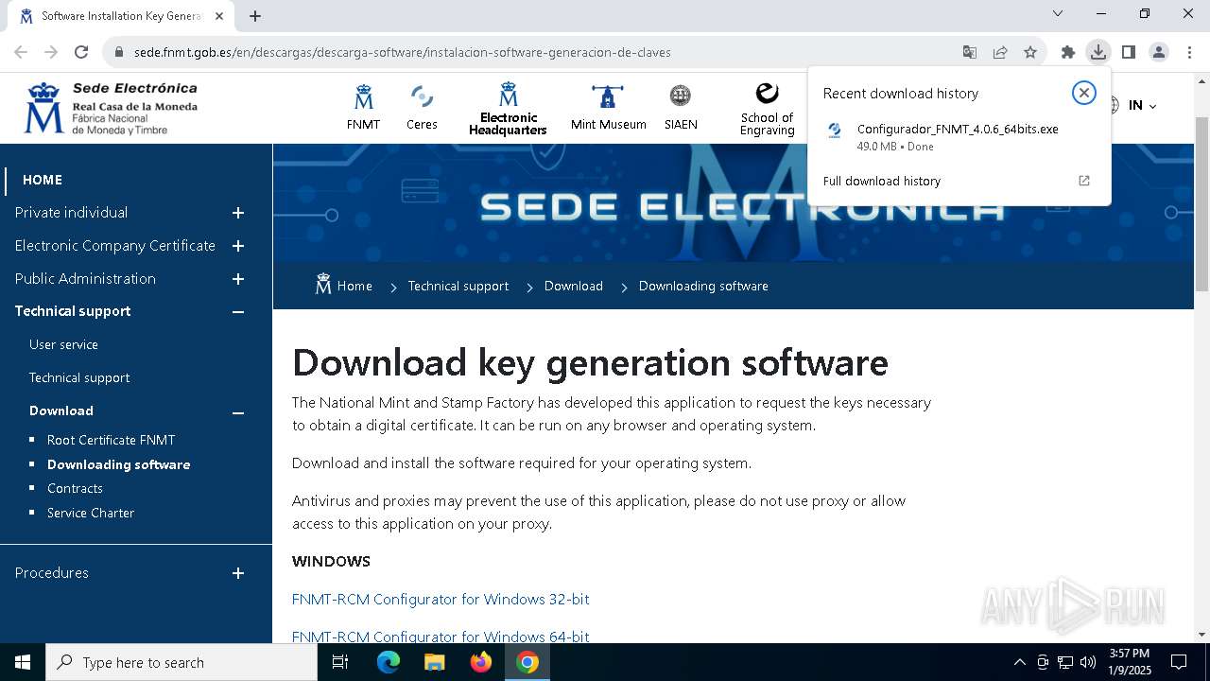Open Task View on taskbar
Viewport: 1210px width, 681px height.
point(340,662)
